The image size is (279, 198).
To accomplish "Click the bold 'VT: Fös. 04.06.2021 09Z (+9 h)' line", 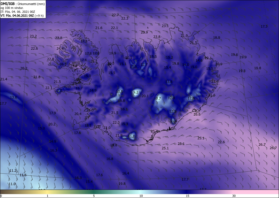I will click(22, 15).
